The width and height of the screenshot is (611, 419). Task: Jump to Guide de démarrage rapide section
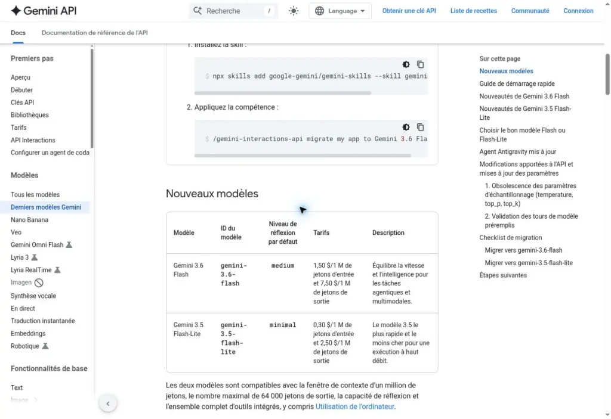point(517,83)
